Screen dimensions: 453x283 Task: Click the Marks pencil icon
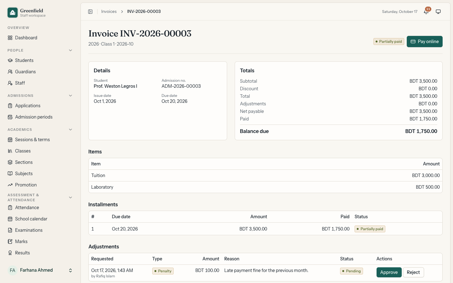coord(10,241)
